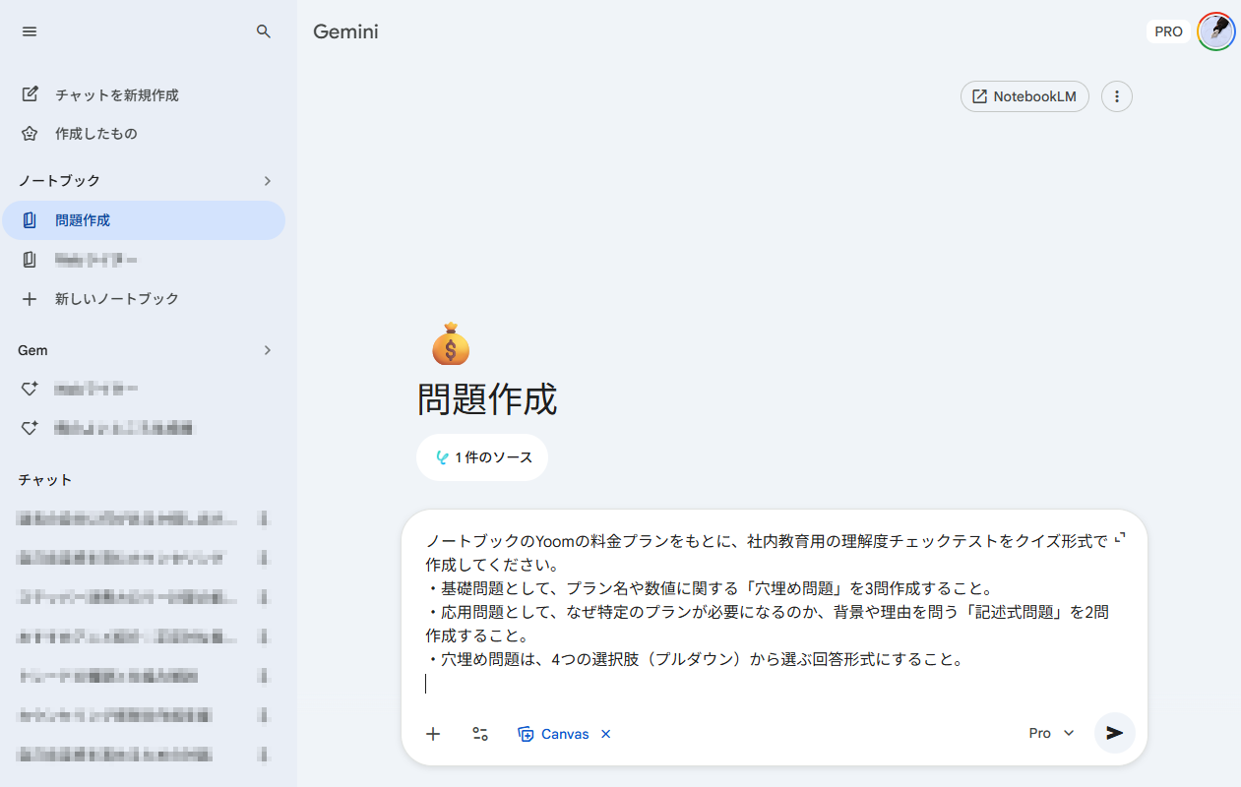Expand the ノートブック section chevron
This screenshot has height=787, width=1241.
pos(268,181)
